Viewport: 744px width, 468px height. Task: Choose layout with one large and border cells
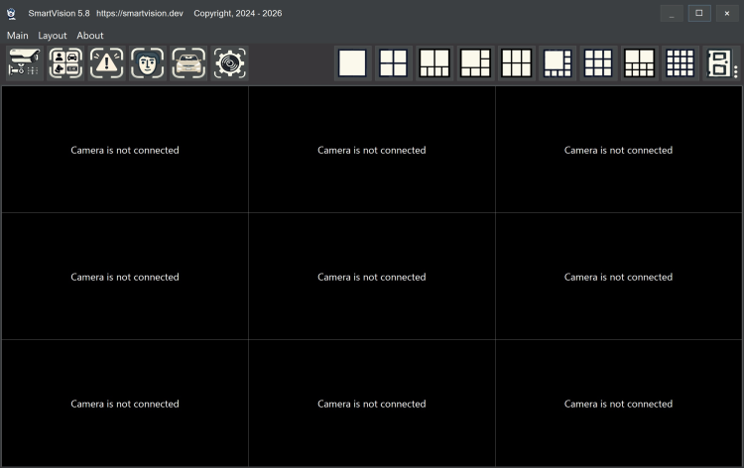[x=558, y=63]
